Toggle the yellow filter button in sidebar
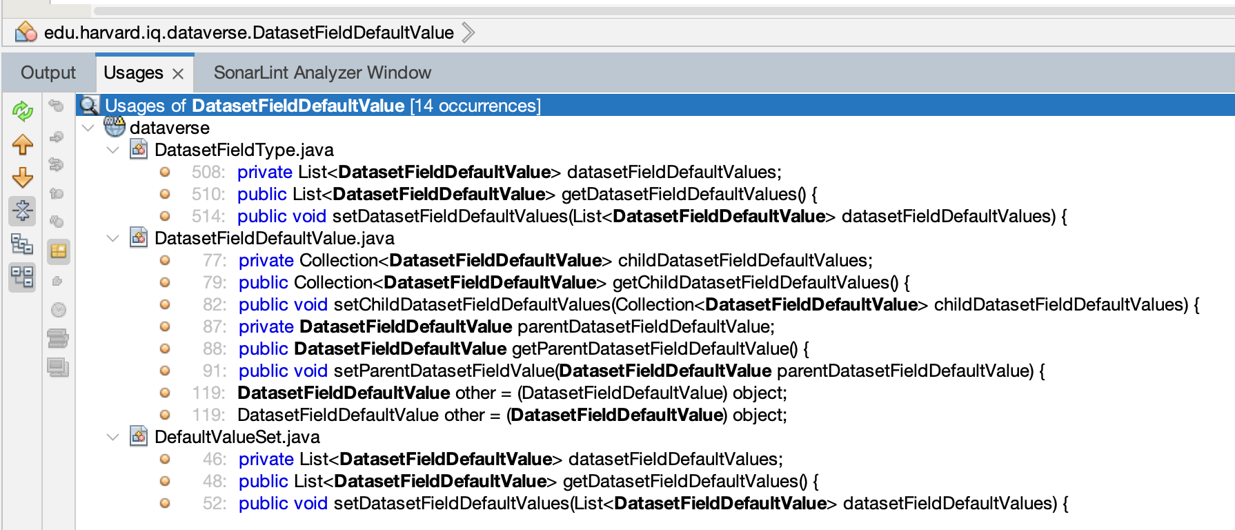This screenshot has height=530, width=1235. click(59, 251)
